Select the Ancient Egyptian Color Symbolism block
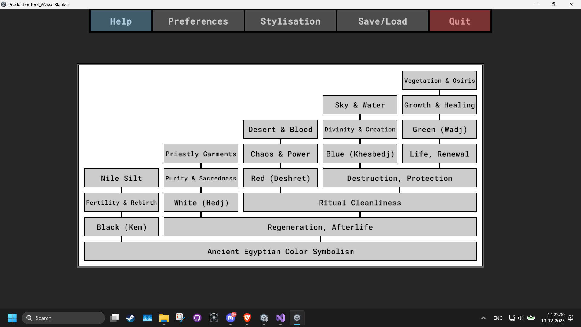The height and width of the screenshot is (327, 581). (281, 251)
